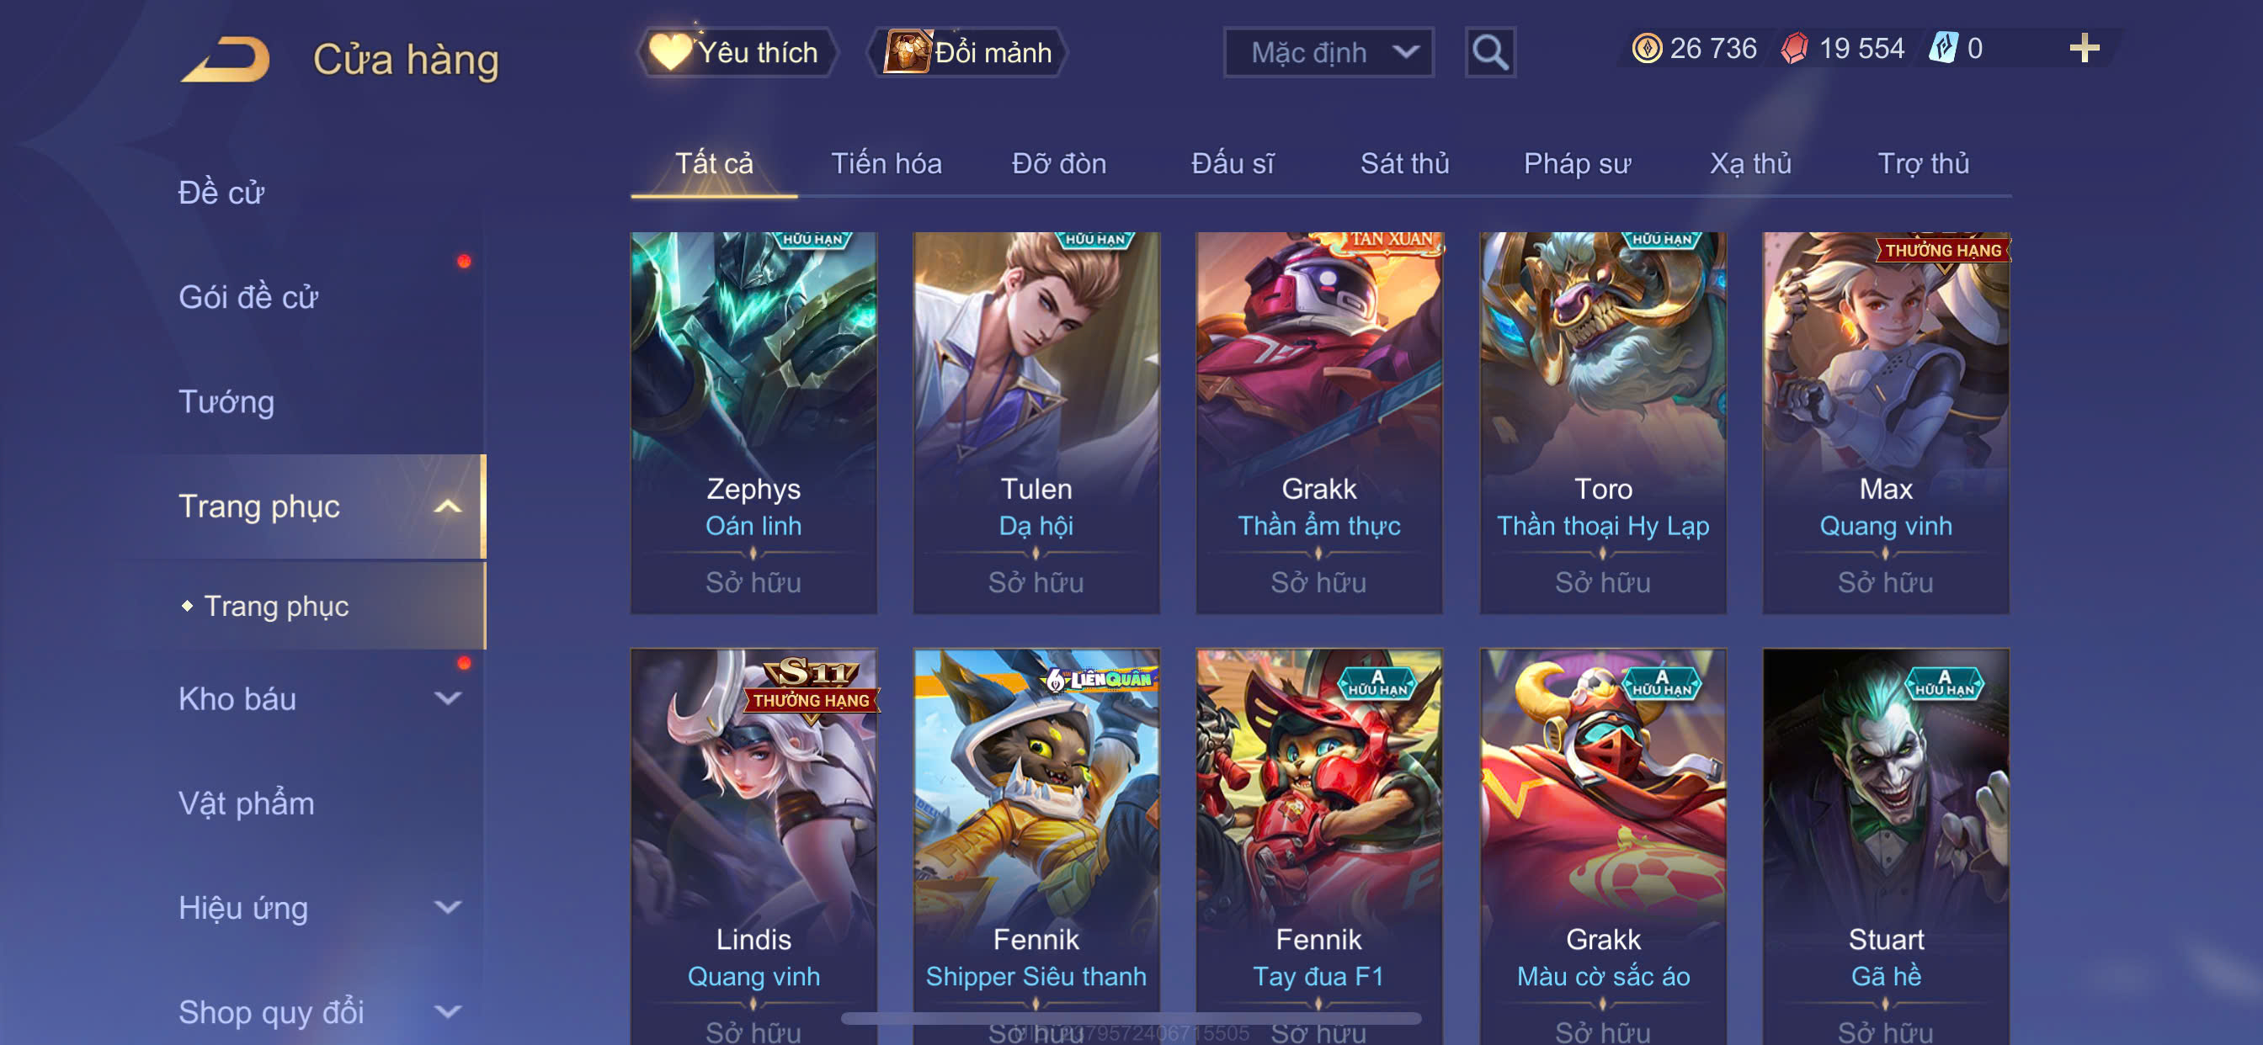
Task: Expand the Hiệu ứng sidebar section
Action: pyautogui.click(x=448, y=908)
